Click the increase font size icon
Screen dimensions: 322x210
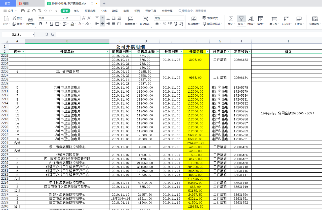tap(84, 18)
